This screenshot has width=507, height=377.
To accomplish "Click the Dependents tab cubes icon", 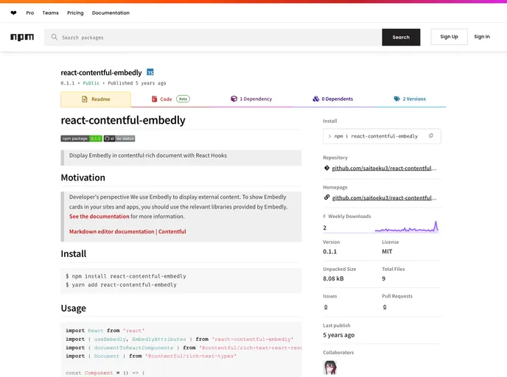I will click(316, 99).
